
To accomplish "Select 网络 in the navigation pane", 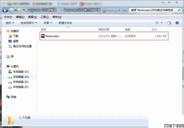I will pyautogui.click(x=13, y=97).
